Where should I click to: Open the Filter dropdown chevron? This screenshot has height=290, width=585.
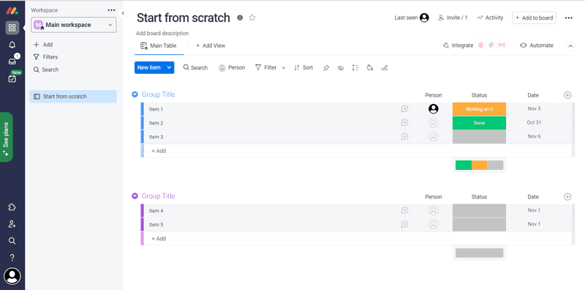click(284, 68)
